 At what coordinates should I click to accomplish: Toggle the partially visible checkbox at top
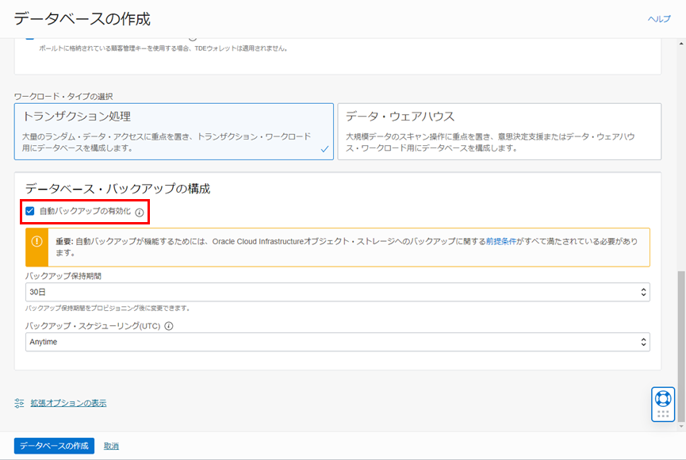tap(30, 37)
